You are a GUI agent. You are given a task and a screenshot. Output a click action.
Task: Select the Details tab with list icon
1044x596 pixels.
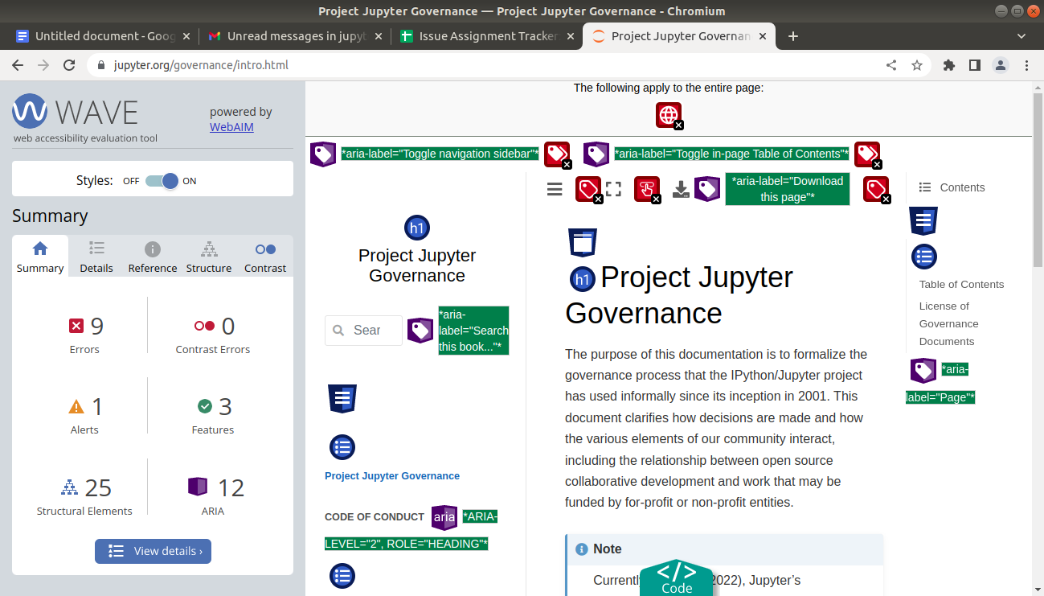[x=96, y=256]
